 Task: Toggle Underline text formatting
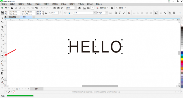(x=124, y=13)
